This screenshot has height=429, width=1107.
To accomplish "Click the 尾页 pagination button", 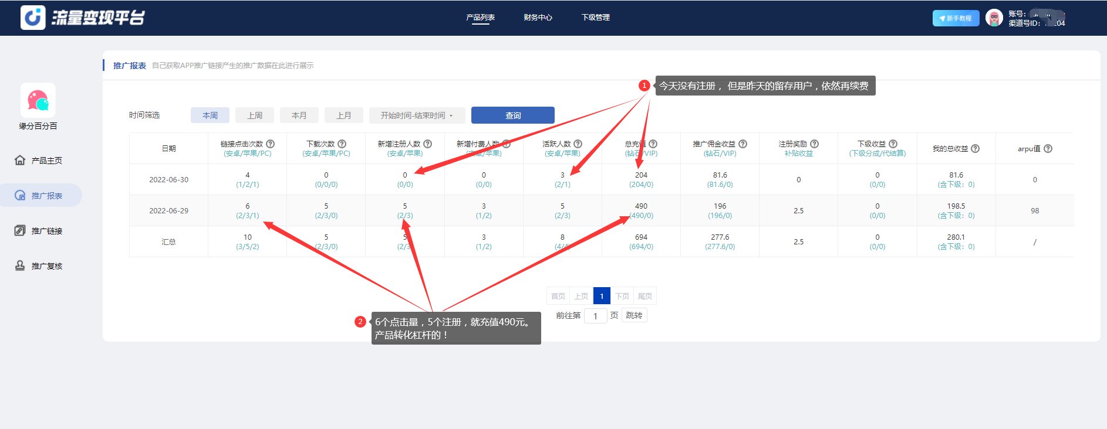I will click(x=645, y=296).
